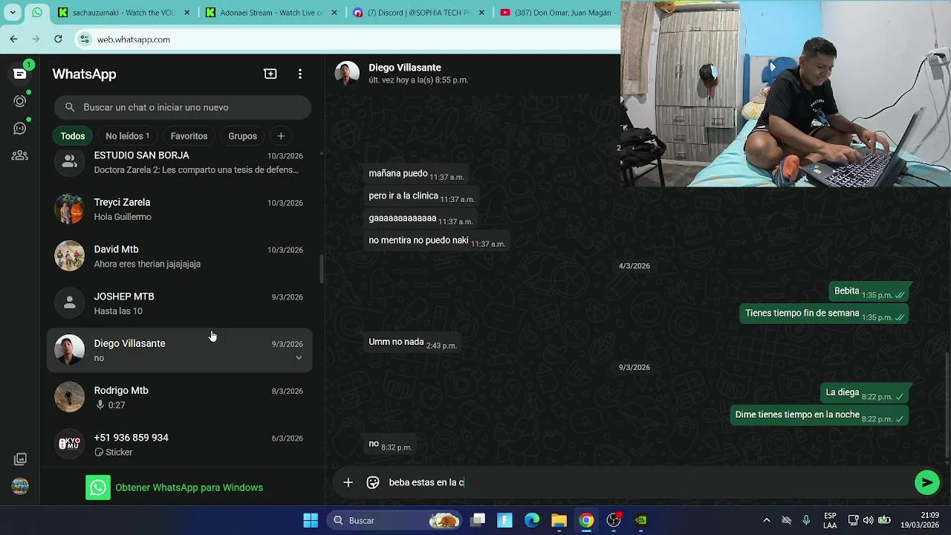Start a new chat icon

coord(270,74)
